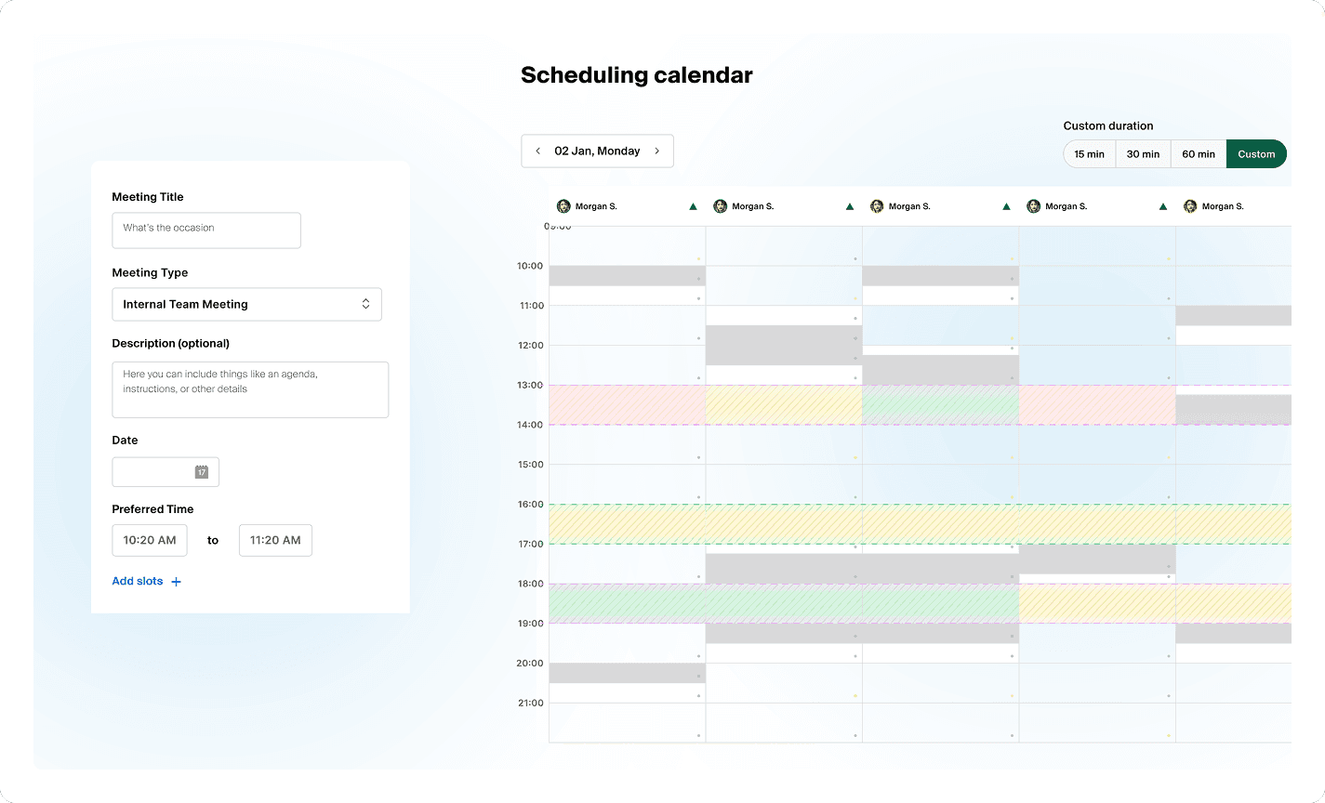Click the plus icon beside Add slots
Viewport: 1325px width, 803px height.
176,581
